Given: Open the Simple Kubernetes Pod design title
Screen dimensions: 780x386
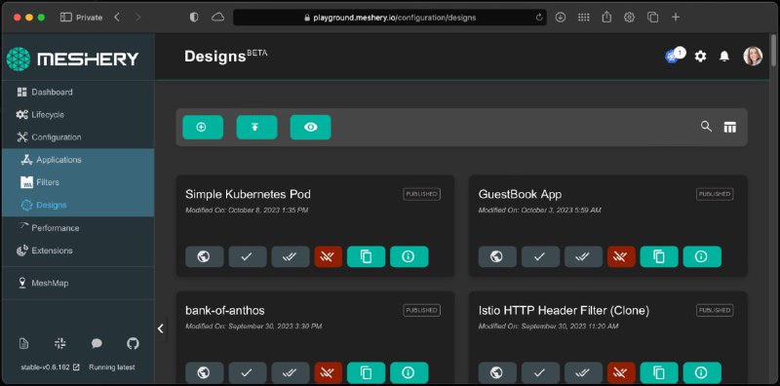Looking at the screenshot, I should pyautogui.click(x=248, y=194).
